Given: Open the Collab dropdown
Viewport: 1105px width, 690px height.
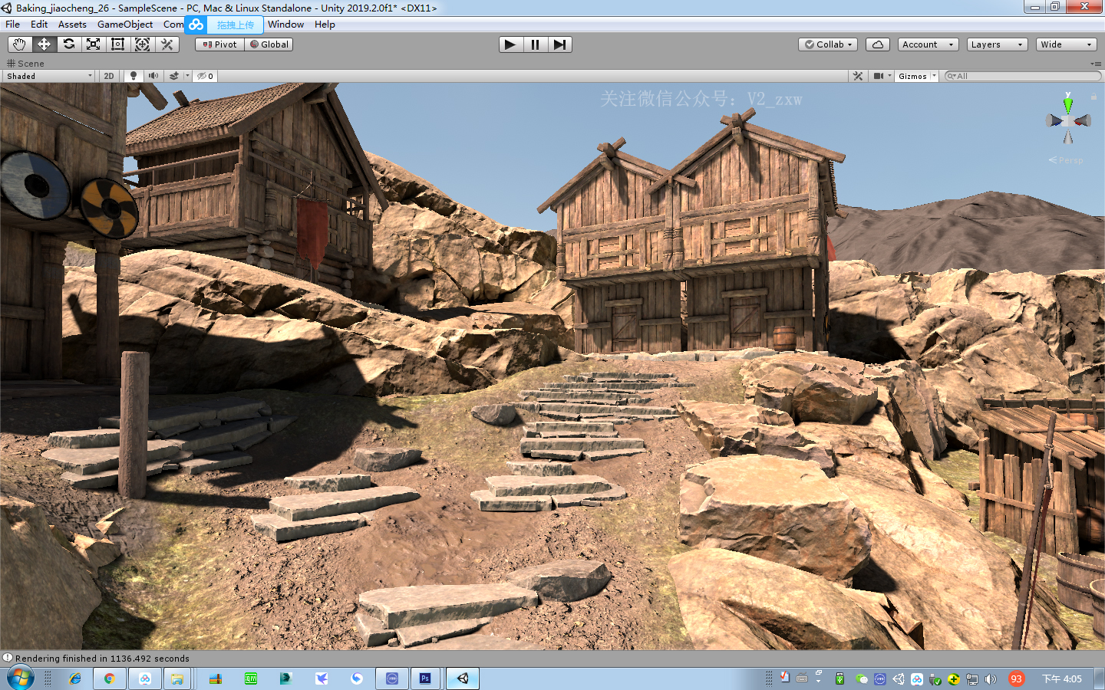Looking at the screenshot, I should (828, 44).
